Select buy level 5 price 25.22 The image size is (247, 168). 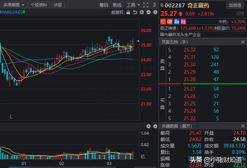[189, 118]
